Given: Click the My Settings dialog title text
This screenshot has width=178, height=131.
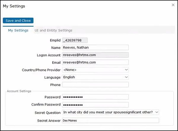Looking at the screenshot, I should (14, 6).
